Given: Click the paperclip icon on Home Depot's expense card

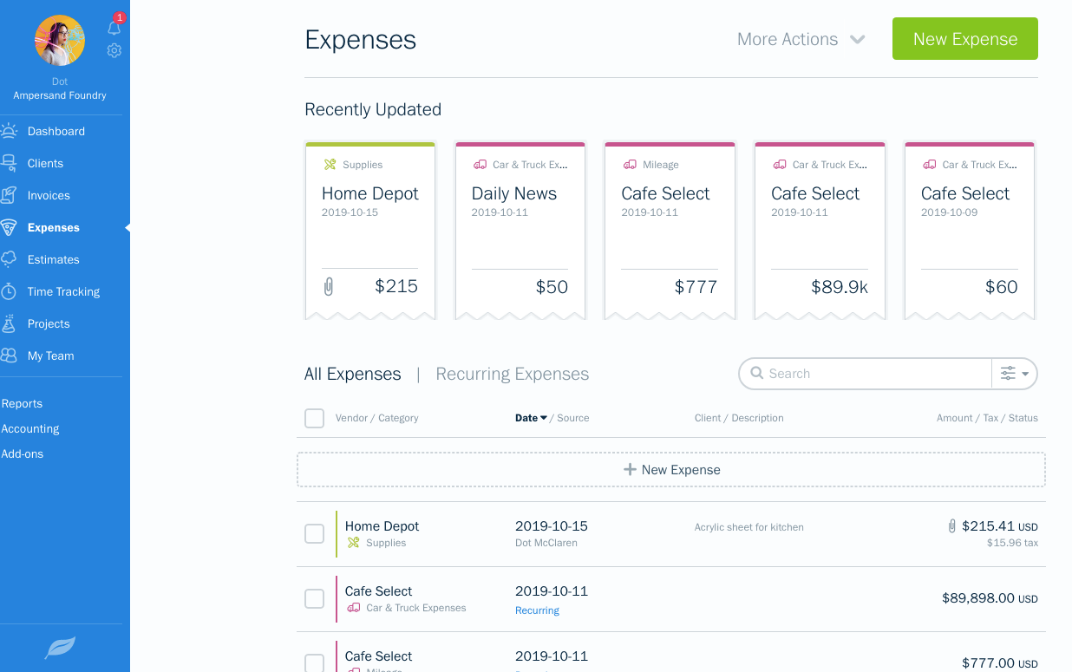Looking at the screenshot, I should [327, 285].
